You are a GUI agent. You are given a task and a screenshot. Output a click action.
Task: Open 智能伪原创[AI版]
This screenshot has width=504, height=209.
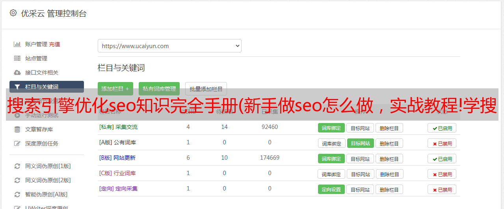coord(46,194)
